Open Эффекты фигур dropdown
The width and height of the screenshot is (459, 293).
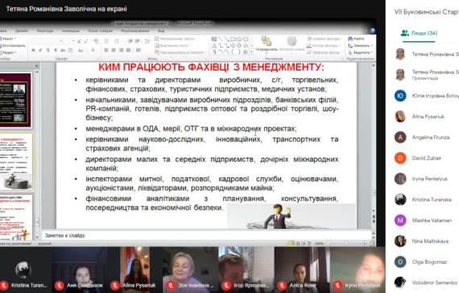tap(324, 52)
